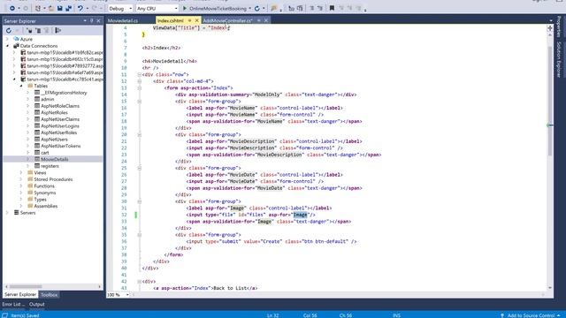566x318 pixels.
Task: Click the editor vertical scrollbar thumb
Action: click(550, 101)
